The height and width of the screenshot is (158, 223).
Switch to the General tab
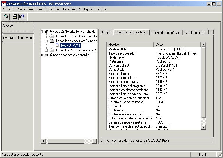coord(107,33)
